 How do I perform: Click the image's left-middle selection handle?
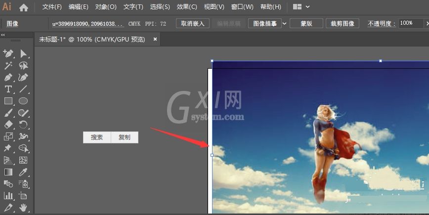[212, 155]
